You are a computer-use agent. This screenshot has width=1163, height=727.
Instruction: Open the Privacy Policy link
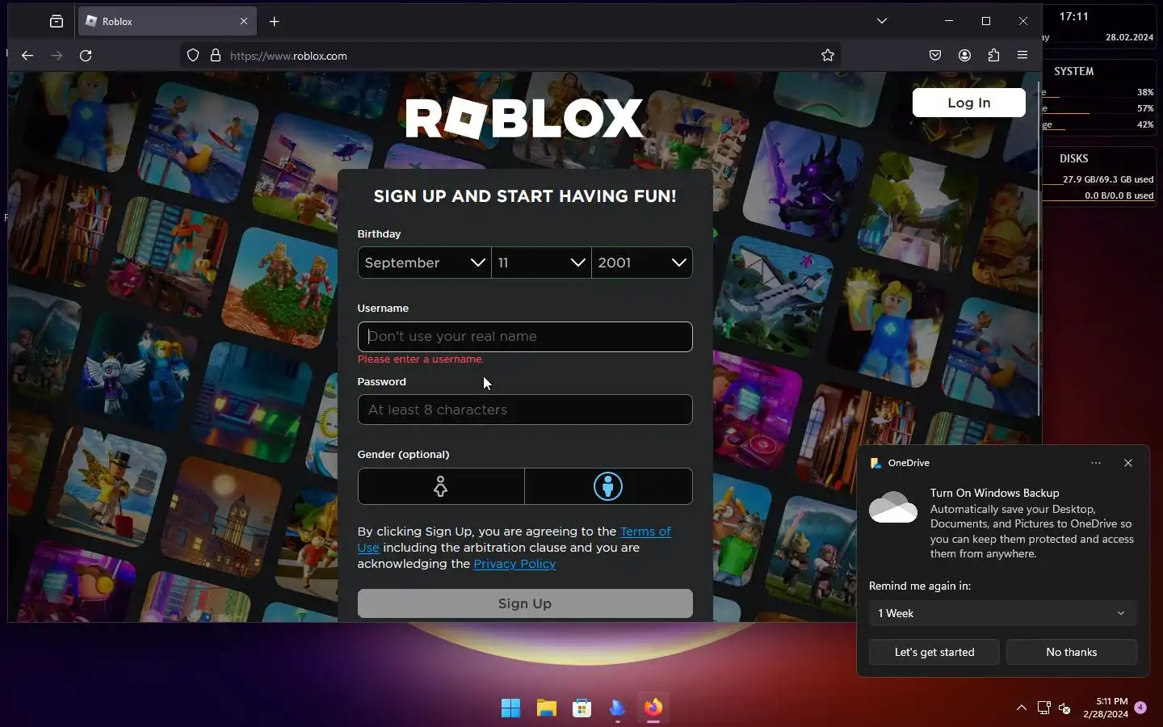pyautogui.click(x=514, y=564)
